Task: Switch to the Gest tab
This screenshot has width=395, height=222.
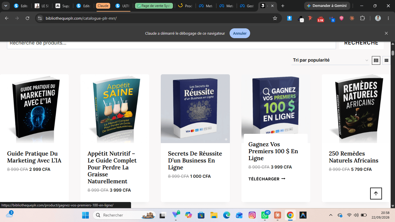Action: (247, 6)
